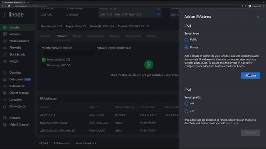Select the Public IPv4 type
The image size is (266, 149).
point(186,40)
